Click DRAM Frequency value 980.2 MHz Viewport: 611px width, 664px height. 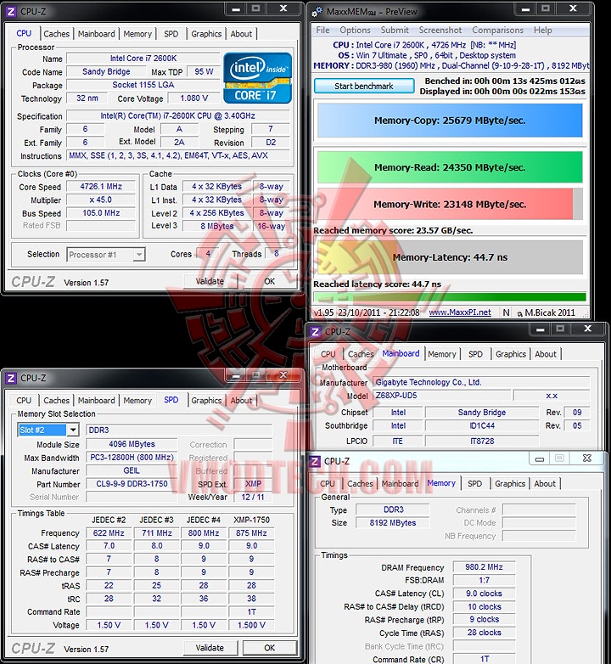(x=484, y=567)
